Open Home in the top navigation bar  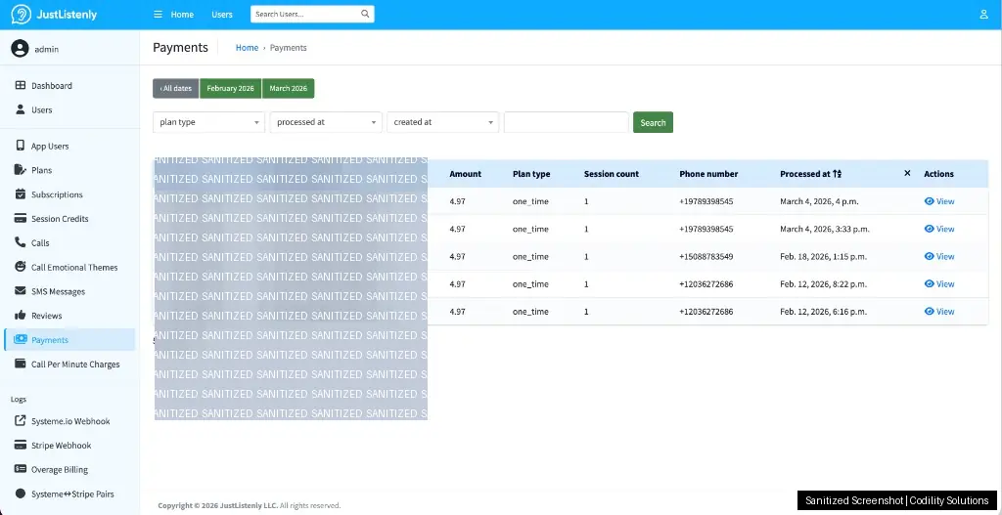(182, 14)
